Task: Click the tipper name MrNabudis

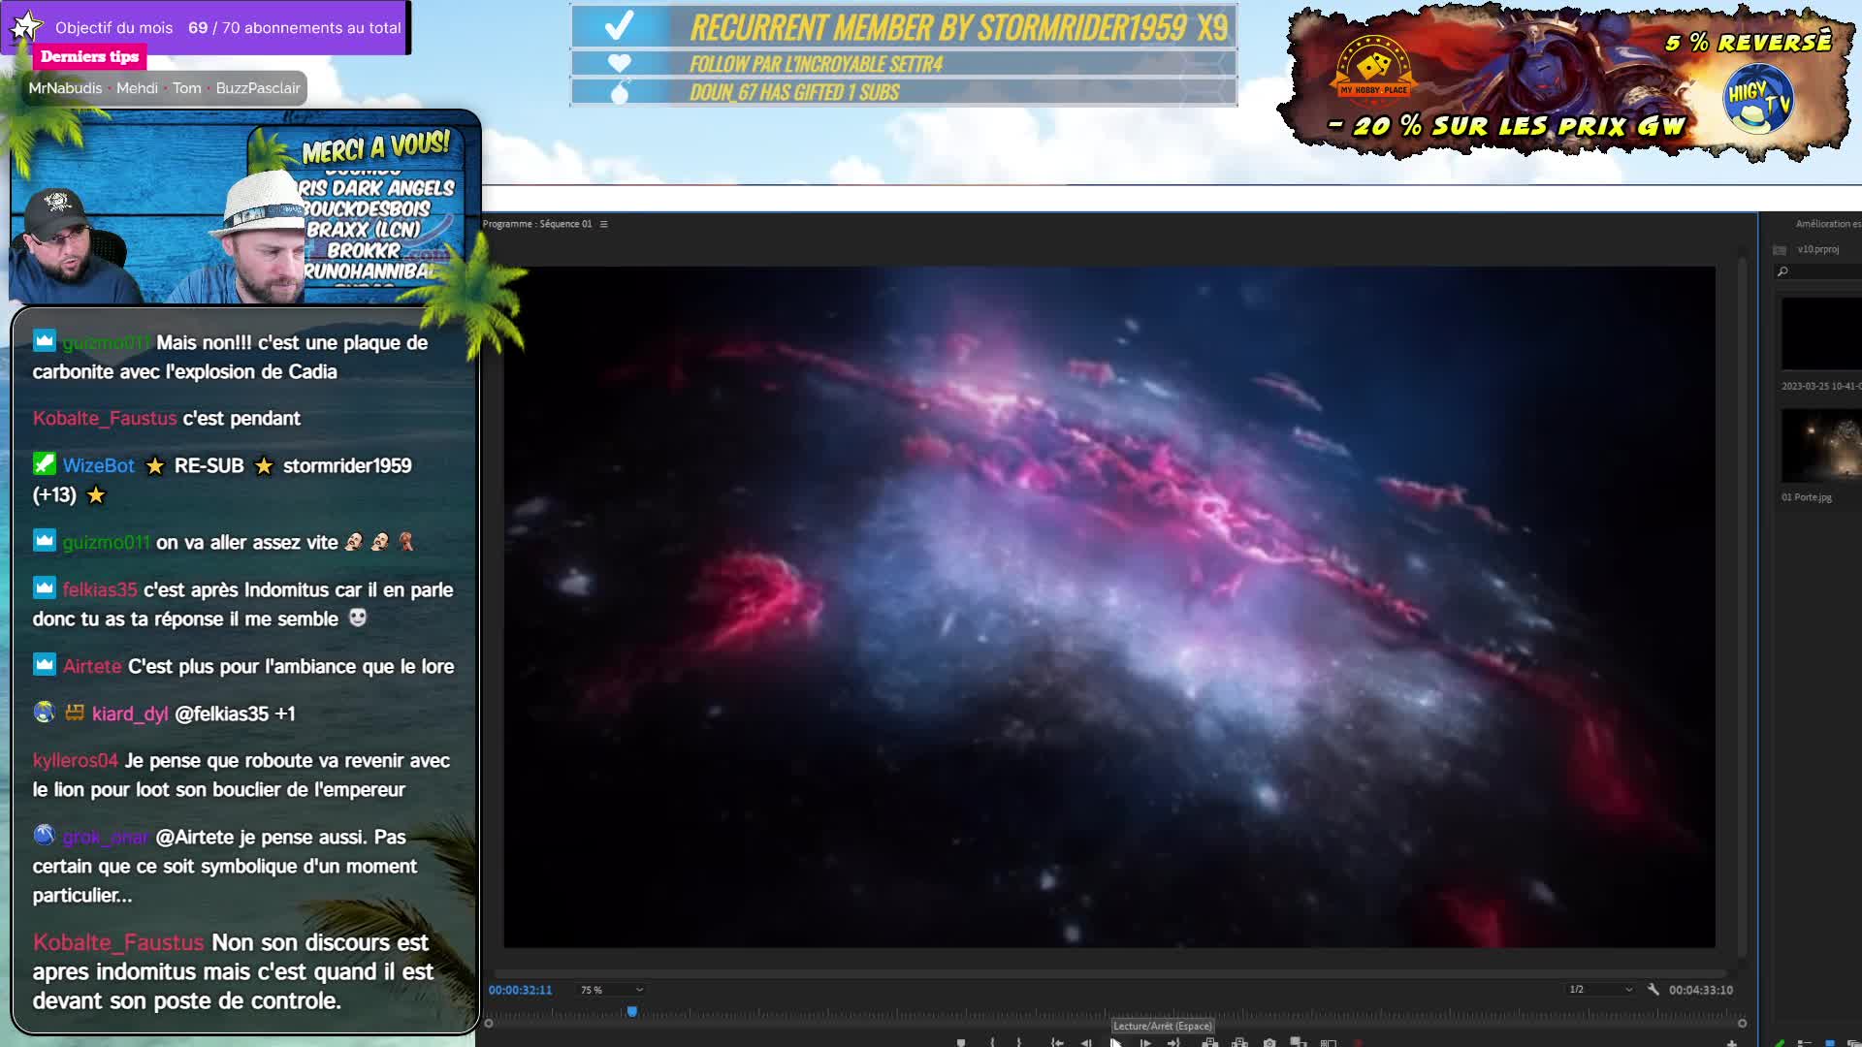Action: 65,88
